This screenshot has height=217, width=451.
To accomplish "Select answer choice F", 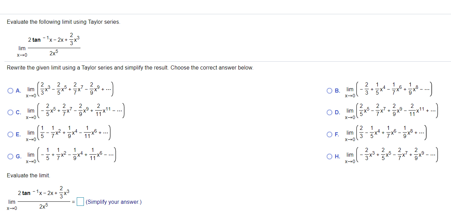I will click(x=329, y=134).
